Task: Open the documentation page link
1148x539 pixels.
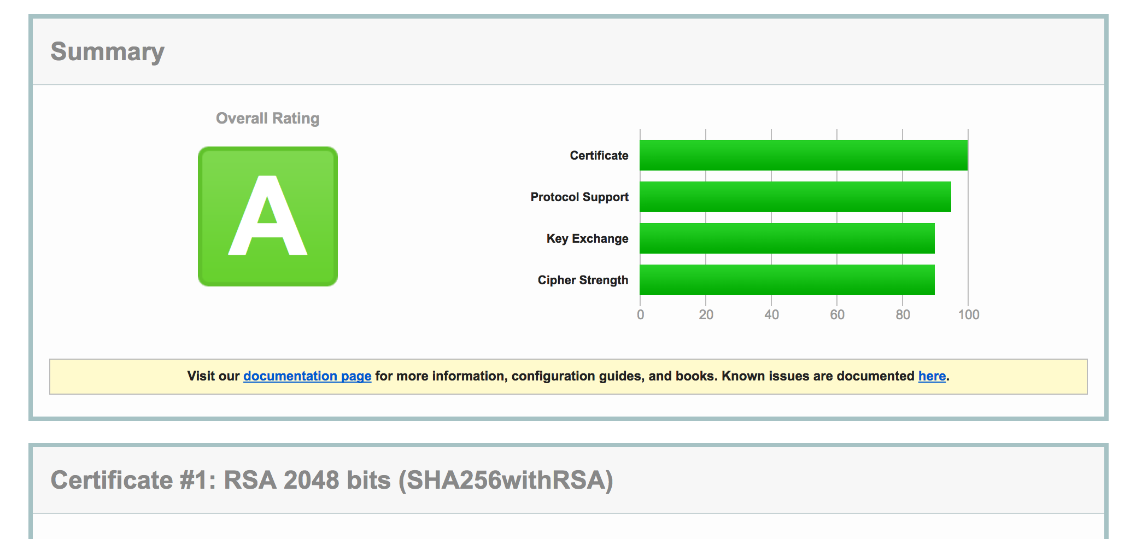Action: (307, 376)
